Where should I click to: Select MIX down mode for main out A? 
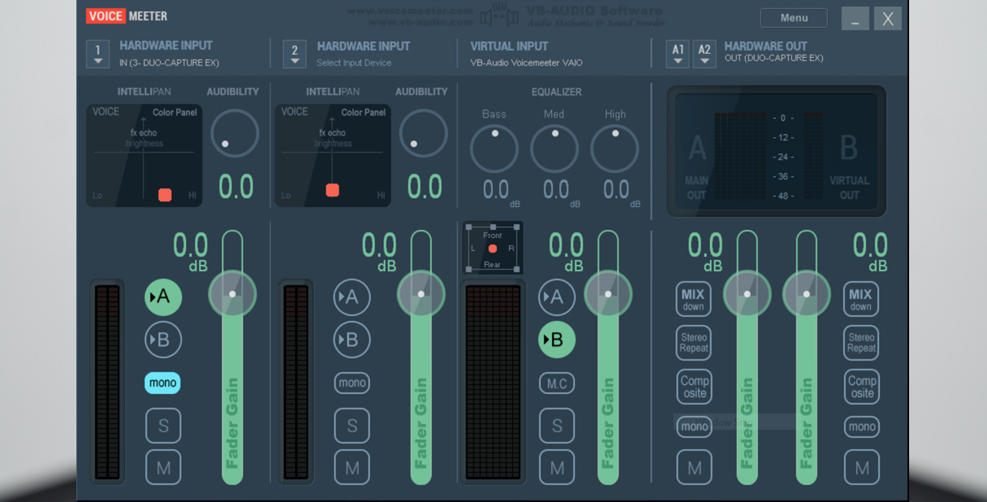[x=693, y=299]
